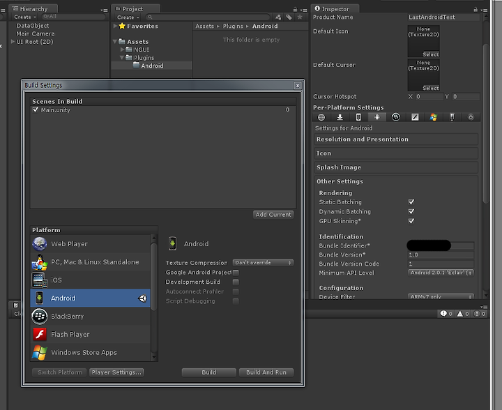Expand Icon settings section
Viewport: 502px width, 410px height.
click(x=396, y=153)
